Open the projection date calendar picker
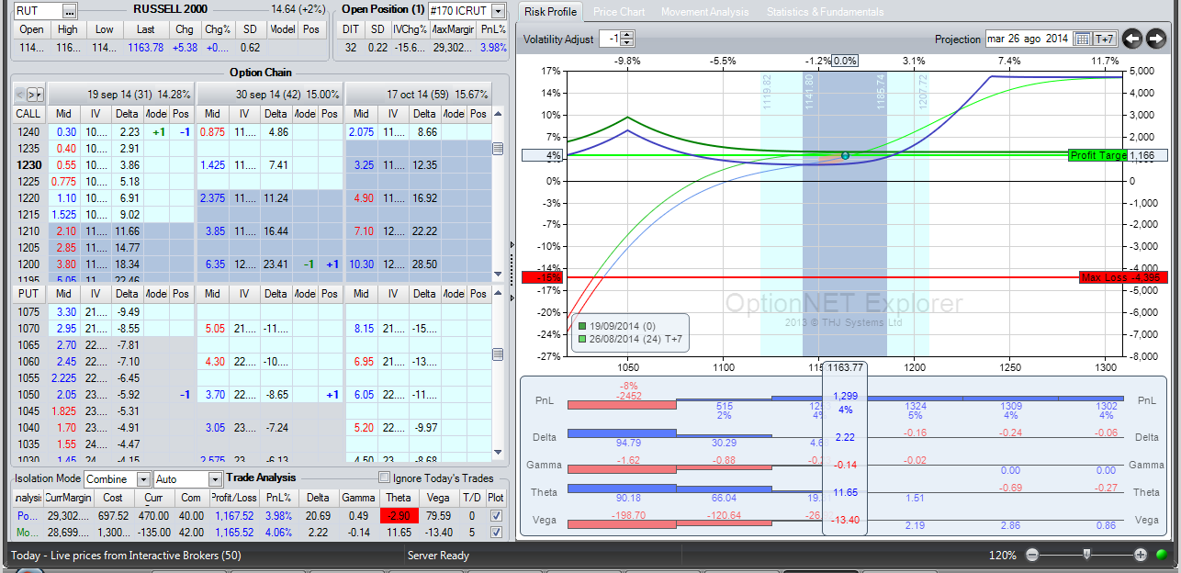The width and height of the screenshot is (1181, 573). pos(1082,39)
